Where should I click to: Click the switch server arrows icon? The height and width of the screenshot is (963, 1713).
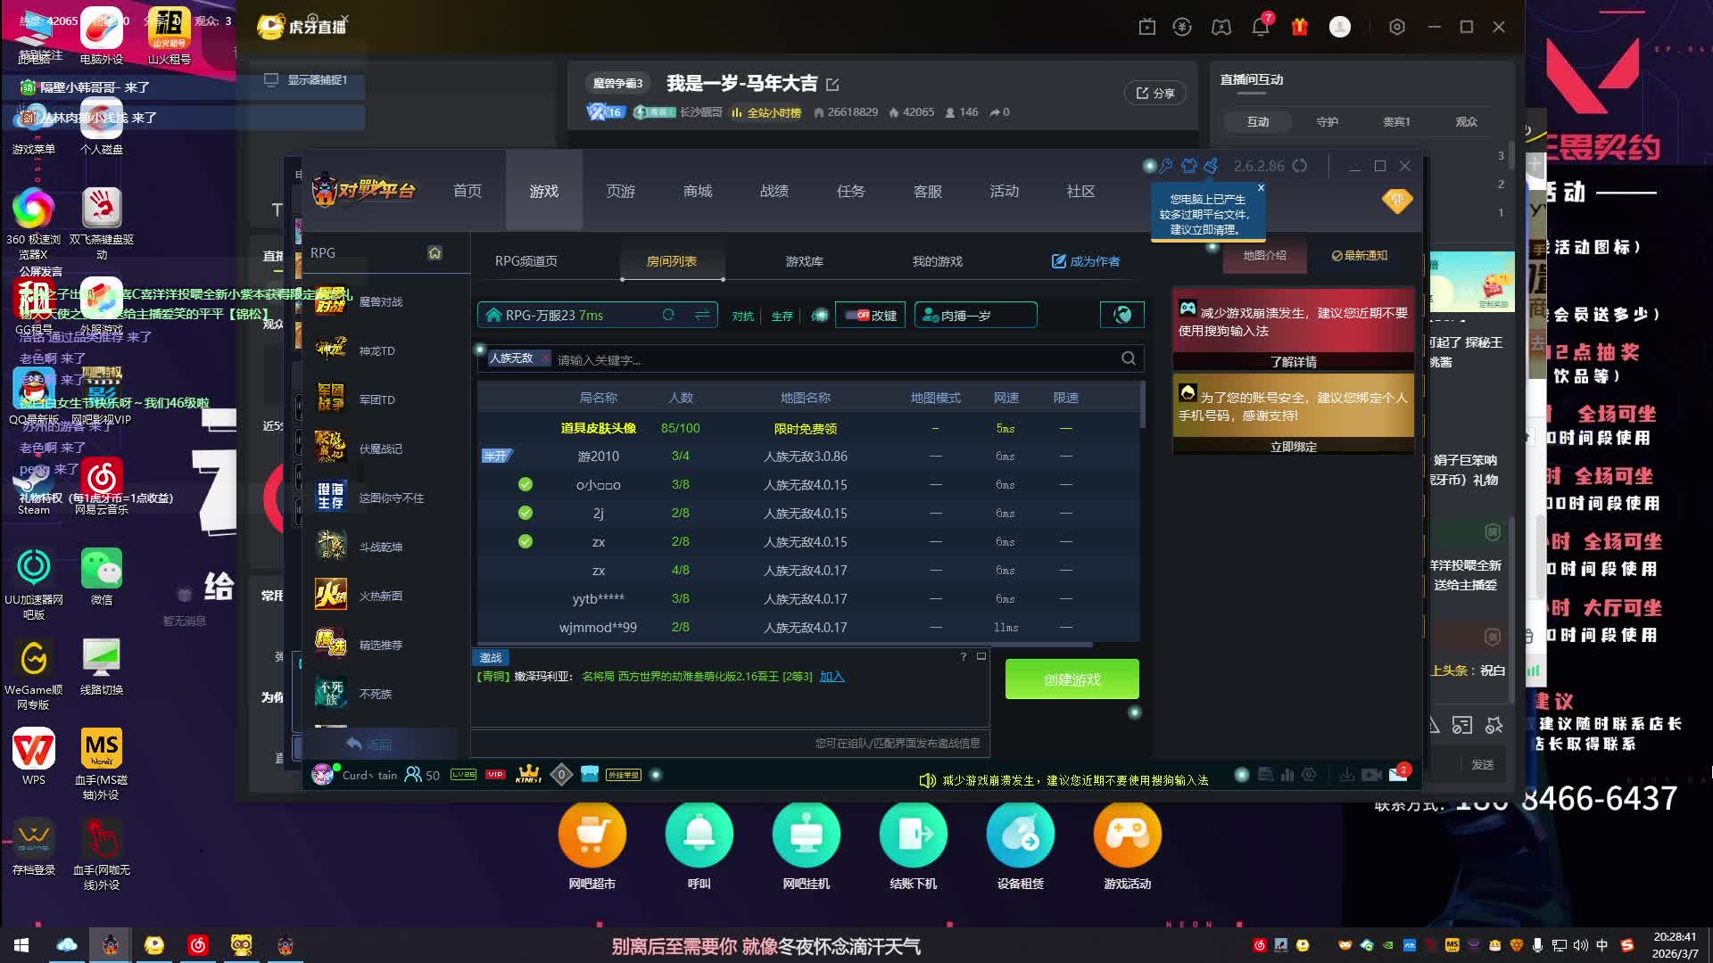click(x=702, y=315)
